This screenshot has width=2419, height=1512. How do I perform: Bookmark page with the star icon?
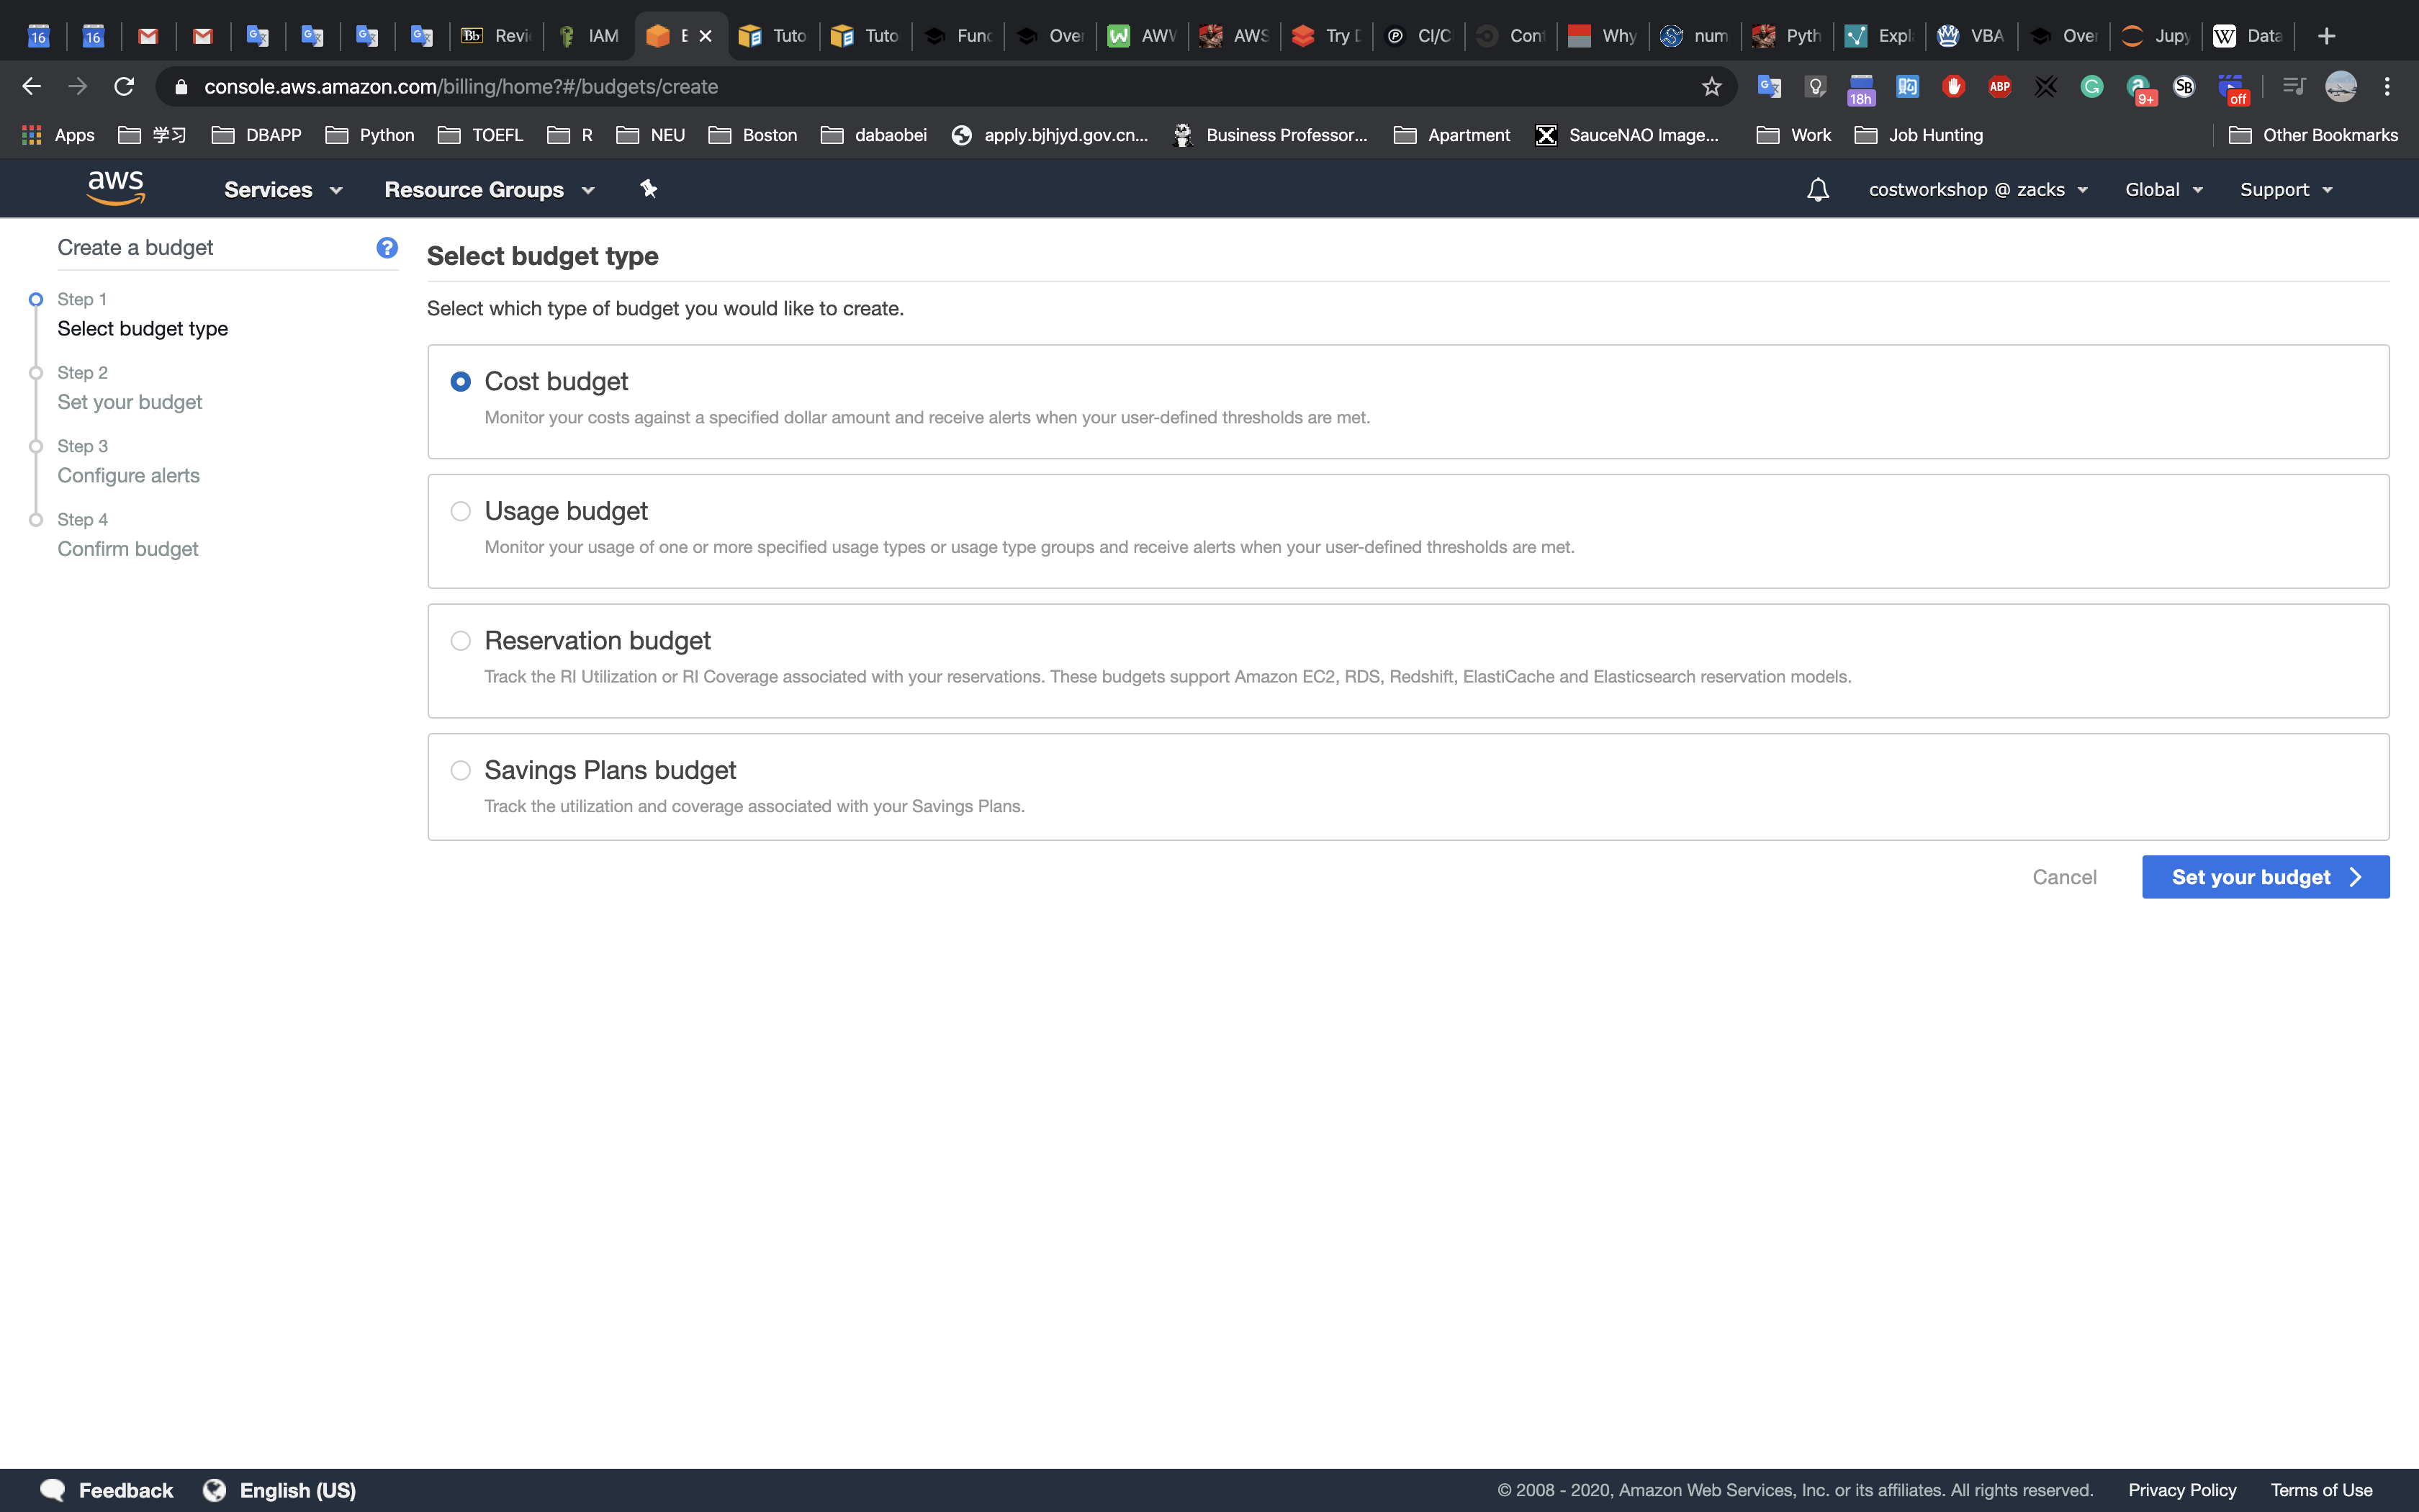click(x=1711, y=87)
